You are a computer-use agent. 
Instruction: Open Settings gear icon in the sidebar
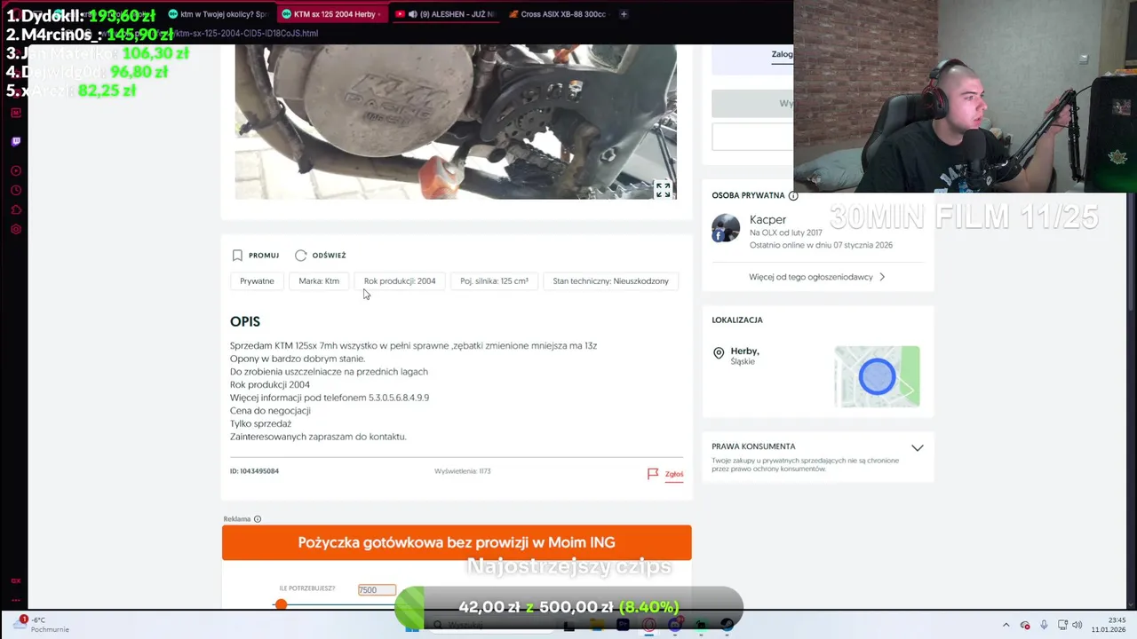[x=16, y=229]
